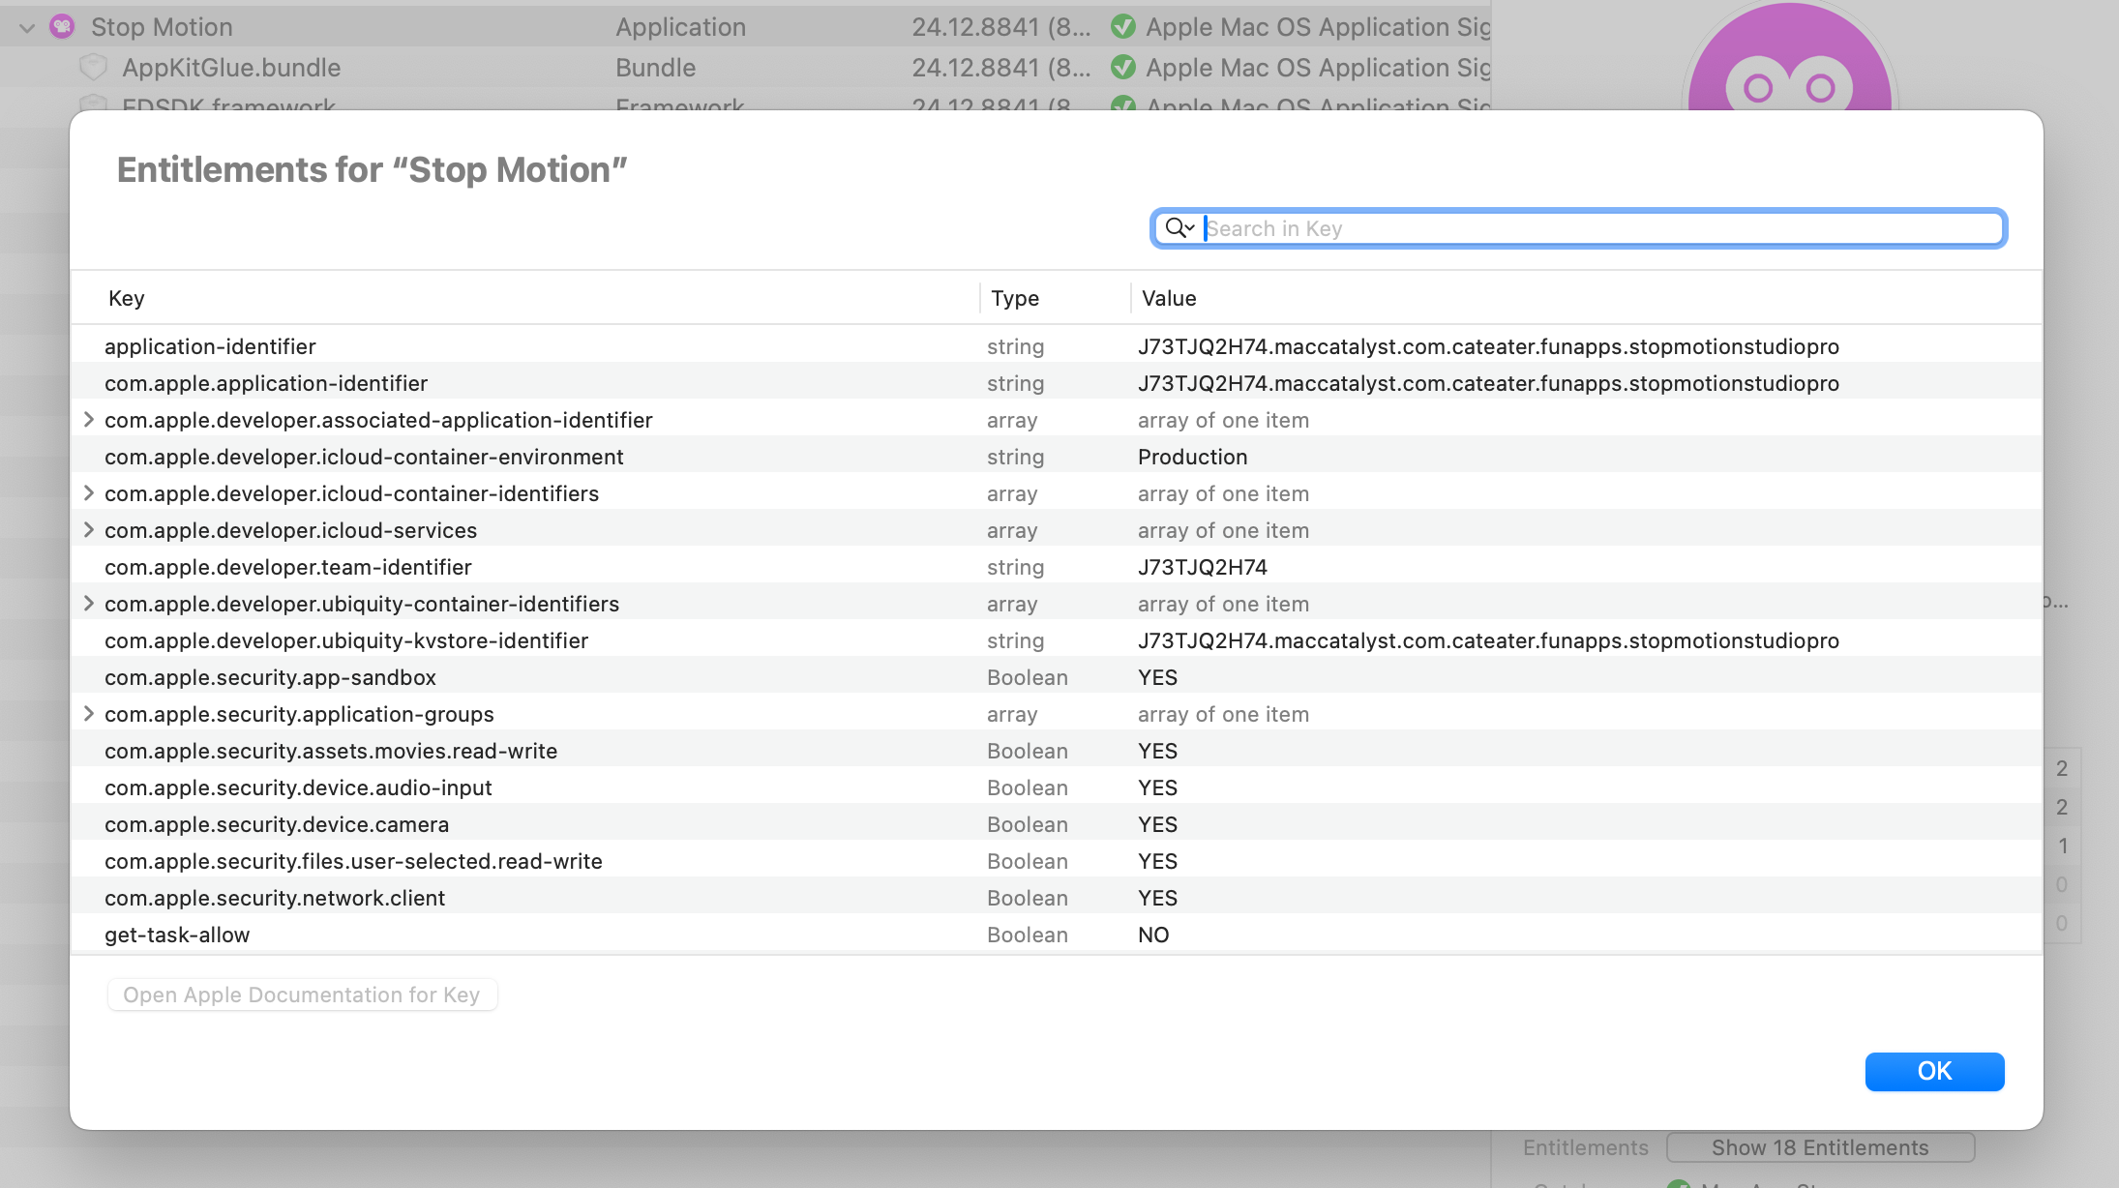Viewport: 2119px width, 1188px height.
Task: Click the application-identifier value string
Action: tap(1488, 346)
